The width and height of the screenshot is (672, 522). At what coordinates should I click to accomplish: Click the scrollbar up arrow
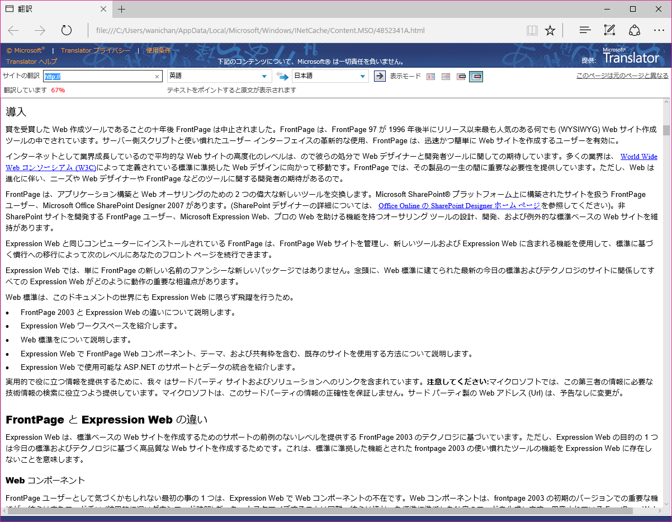(666, 103)
